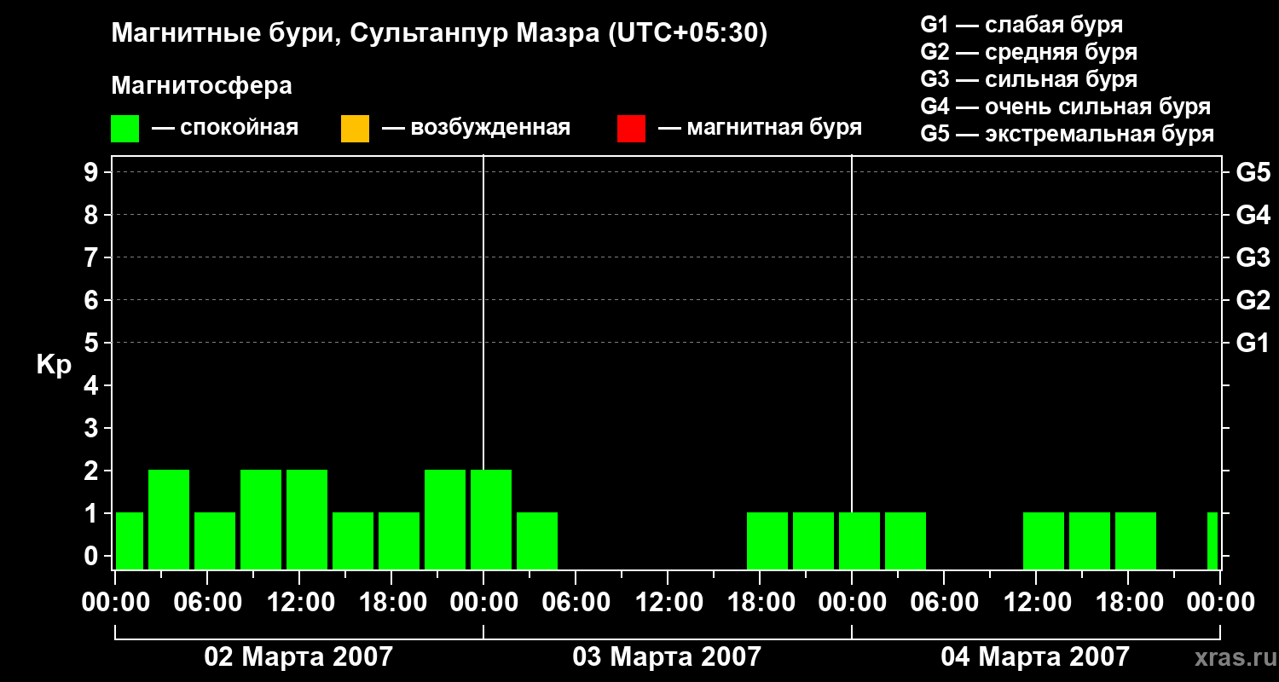The image size is (1279, 682).
Task: Click the 'G2' label on the right axis
Action: click(x=1253, y=301)
